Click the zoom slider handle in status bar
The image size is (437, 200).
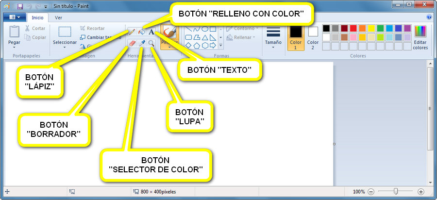point(396,192)
